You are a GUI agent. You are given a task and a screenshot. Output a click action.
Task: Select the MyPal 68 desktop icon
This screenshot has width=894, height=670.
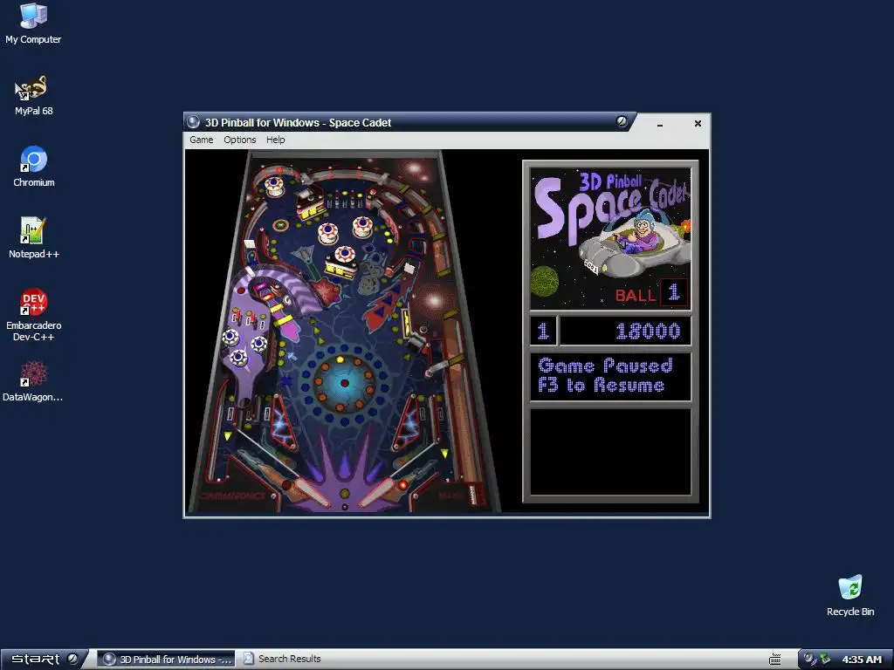(33, 96)
